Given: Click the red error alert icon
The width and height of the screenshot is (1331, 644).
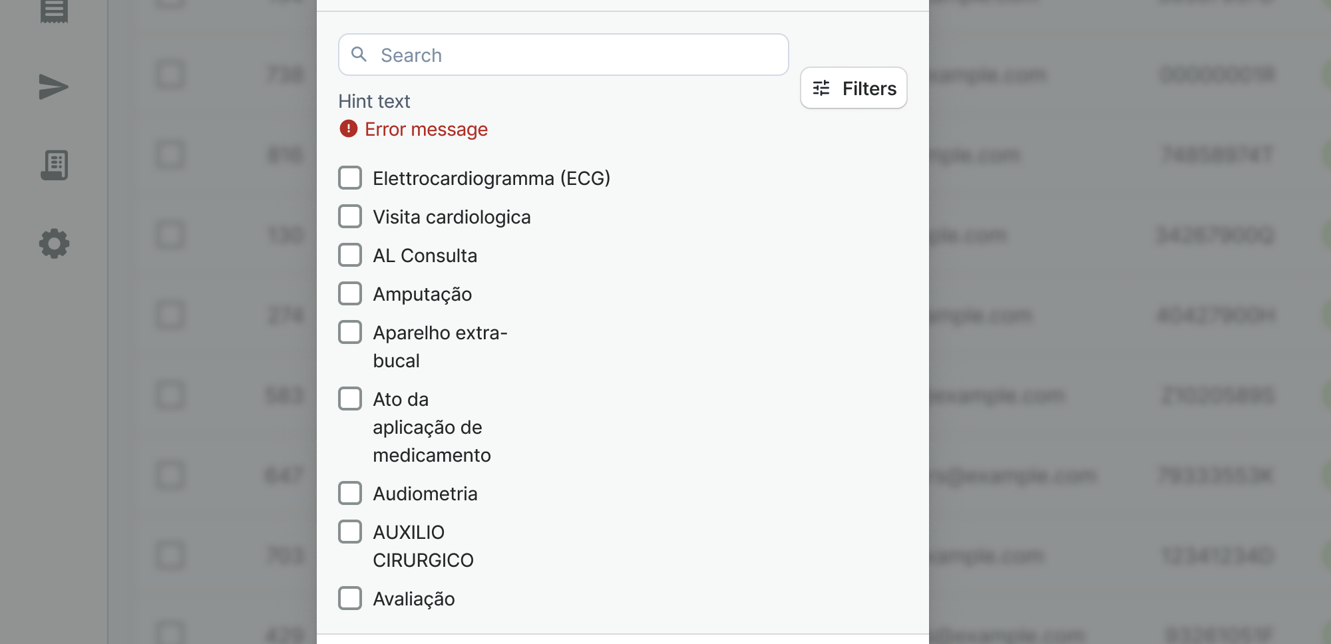Looking at the screenshot, I should click(348, 128).
